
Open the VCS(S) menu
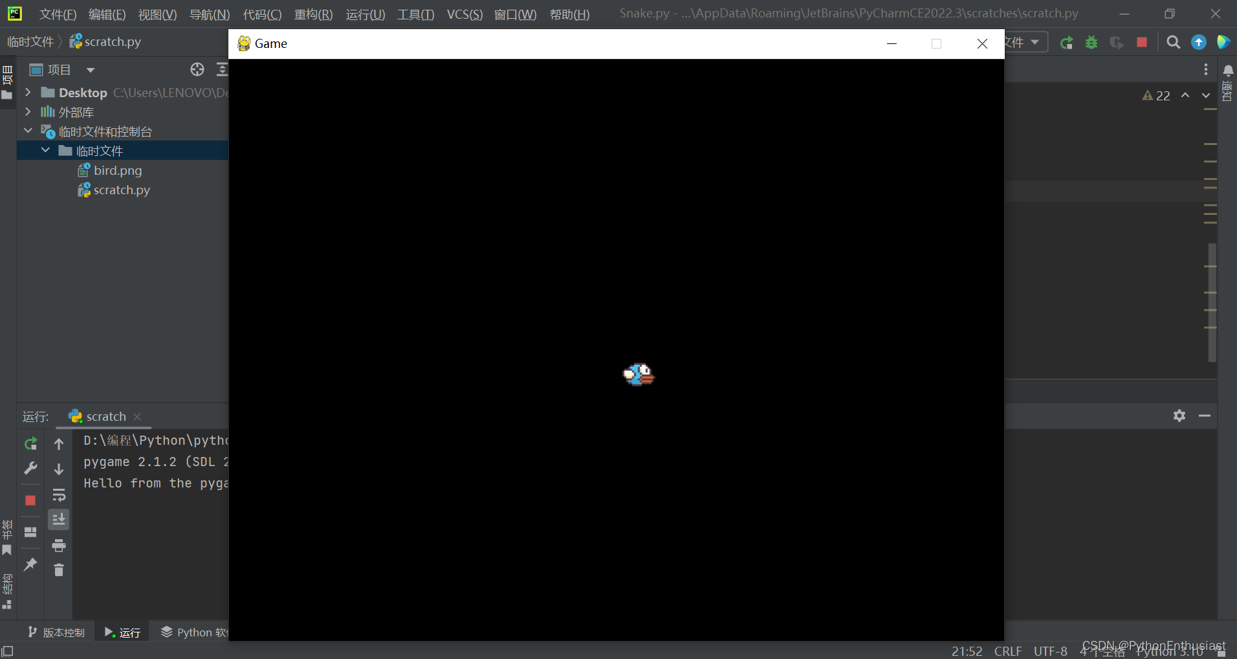(x=465, y=14)
